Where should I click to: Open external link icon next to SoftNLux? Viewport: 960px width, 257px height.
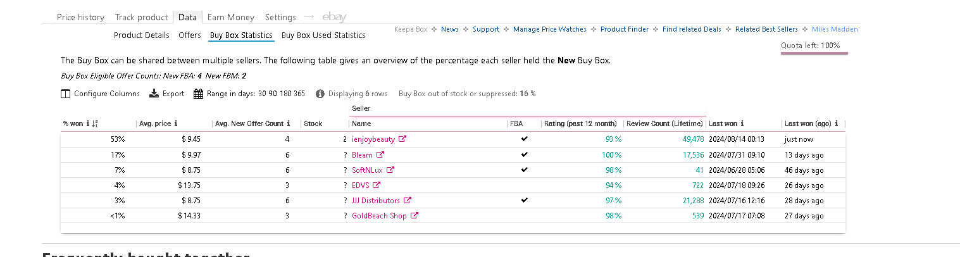tap(390, 170)
